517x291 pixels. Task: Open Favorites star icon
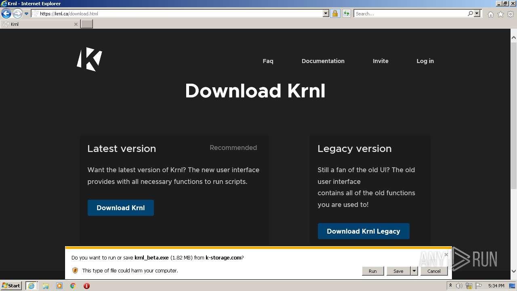500,14
